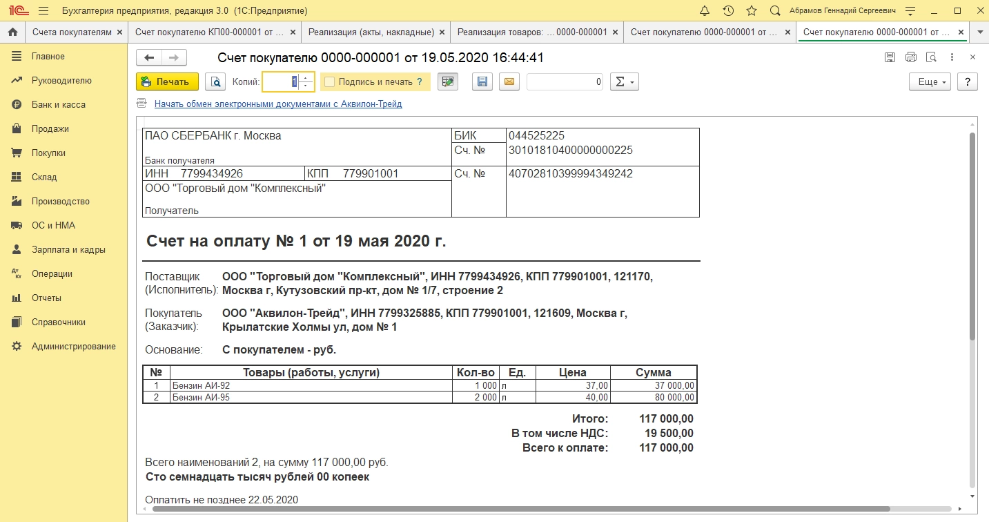Switch to Счет покупателю КП00-000001 tab
The width and height of the screenshot is (989, 522).
210,32
